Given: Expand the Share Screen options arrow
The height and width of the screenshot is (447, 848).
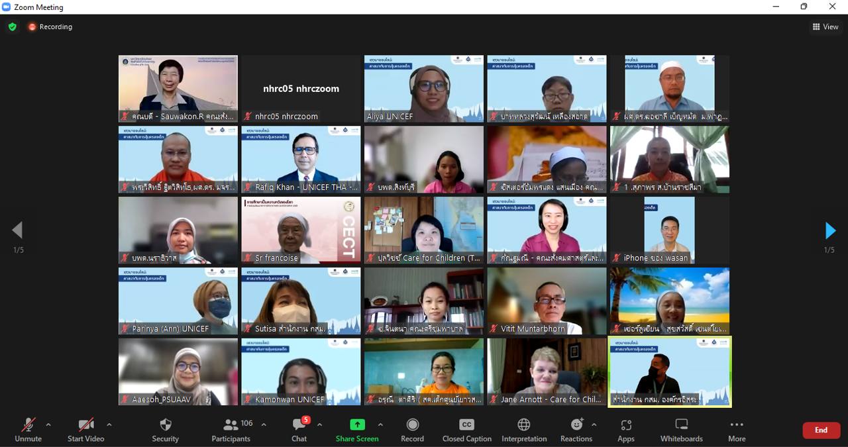Looking at the screenshot, I should click(x=380, y=424).
